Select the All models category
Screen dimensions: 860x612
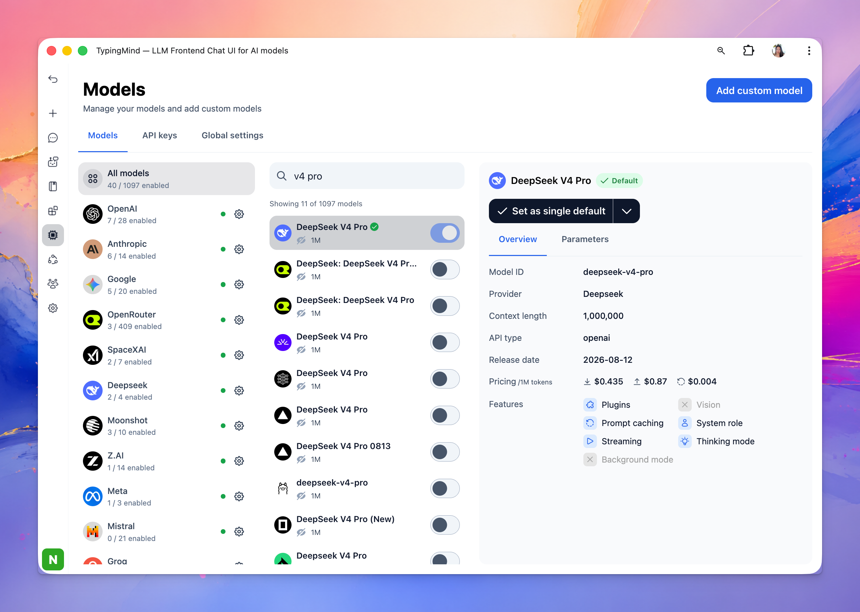(167, 179)
